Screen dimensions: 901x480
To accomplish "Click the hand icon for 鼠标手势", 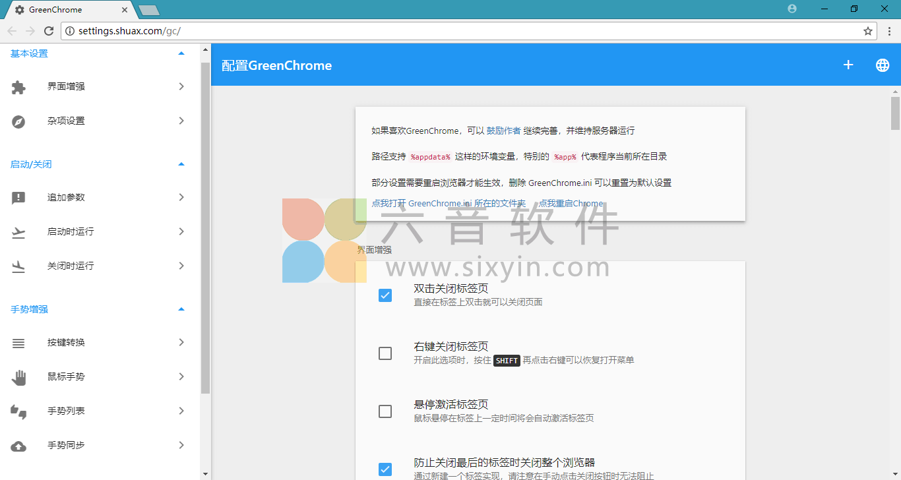I will click(18, 377).
